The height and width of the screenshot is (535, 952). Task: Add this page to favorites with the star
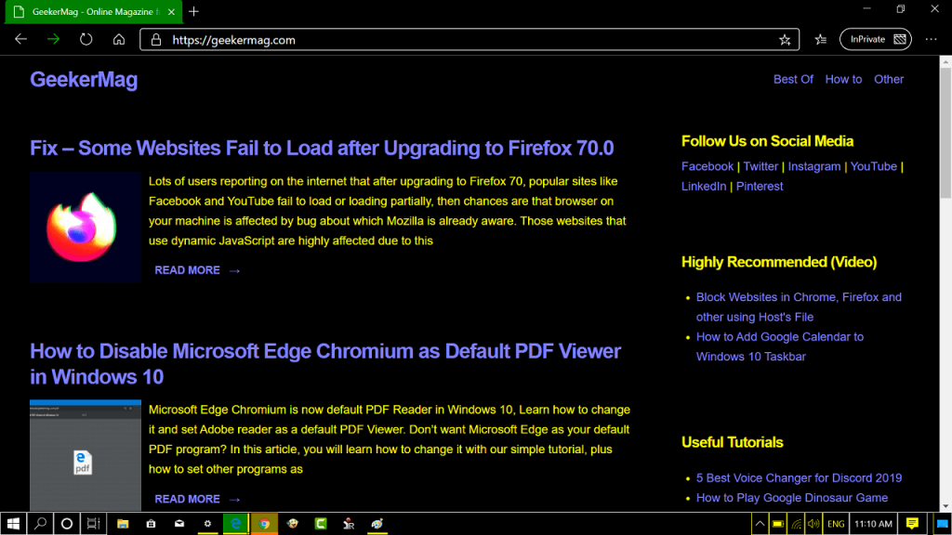tap(785, 40)
